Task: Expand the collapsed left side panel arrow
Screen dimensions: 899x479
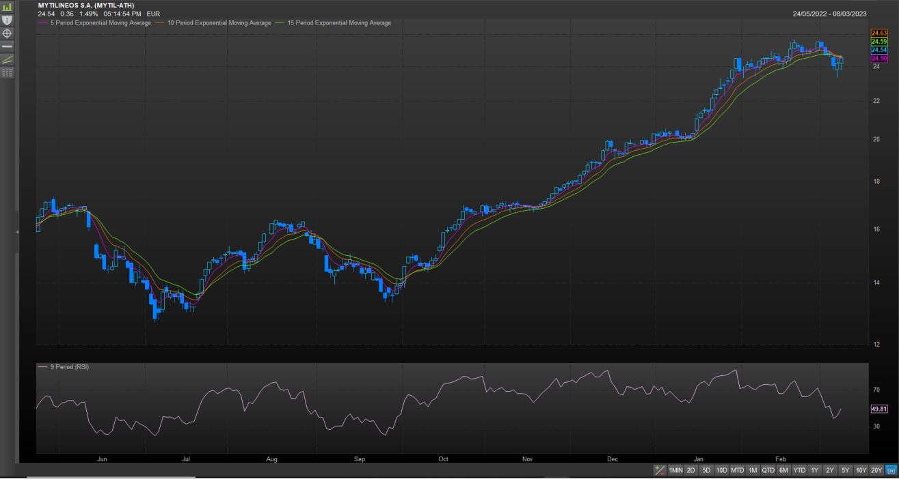Action: 18,232
